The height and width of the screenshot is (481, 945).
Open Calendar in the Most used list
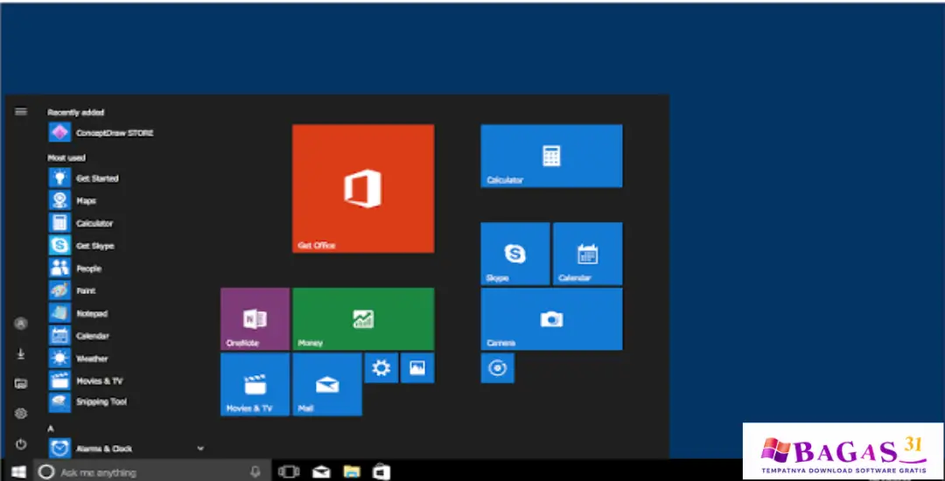(79, 336)
